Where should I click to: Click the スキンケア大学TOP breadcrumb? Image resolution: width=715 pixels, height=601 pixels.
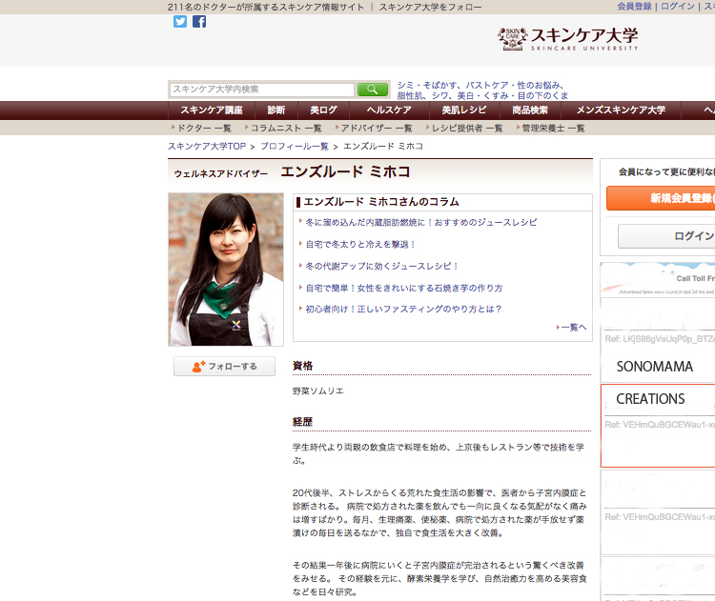pos(207,147)
